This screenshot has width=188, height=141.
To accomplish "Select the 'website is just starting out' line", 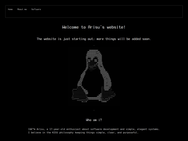I will click(x=94, y=39).
